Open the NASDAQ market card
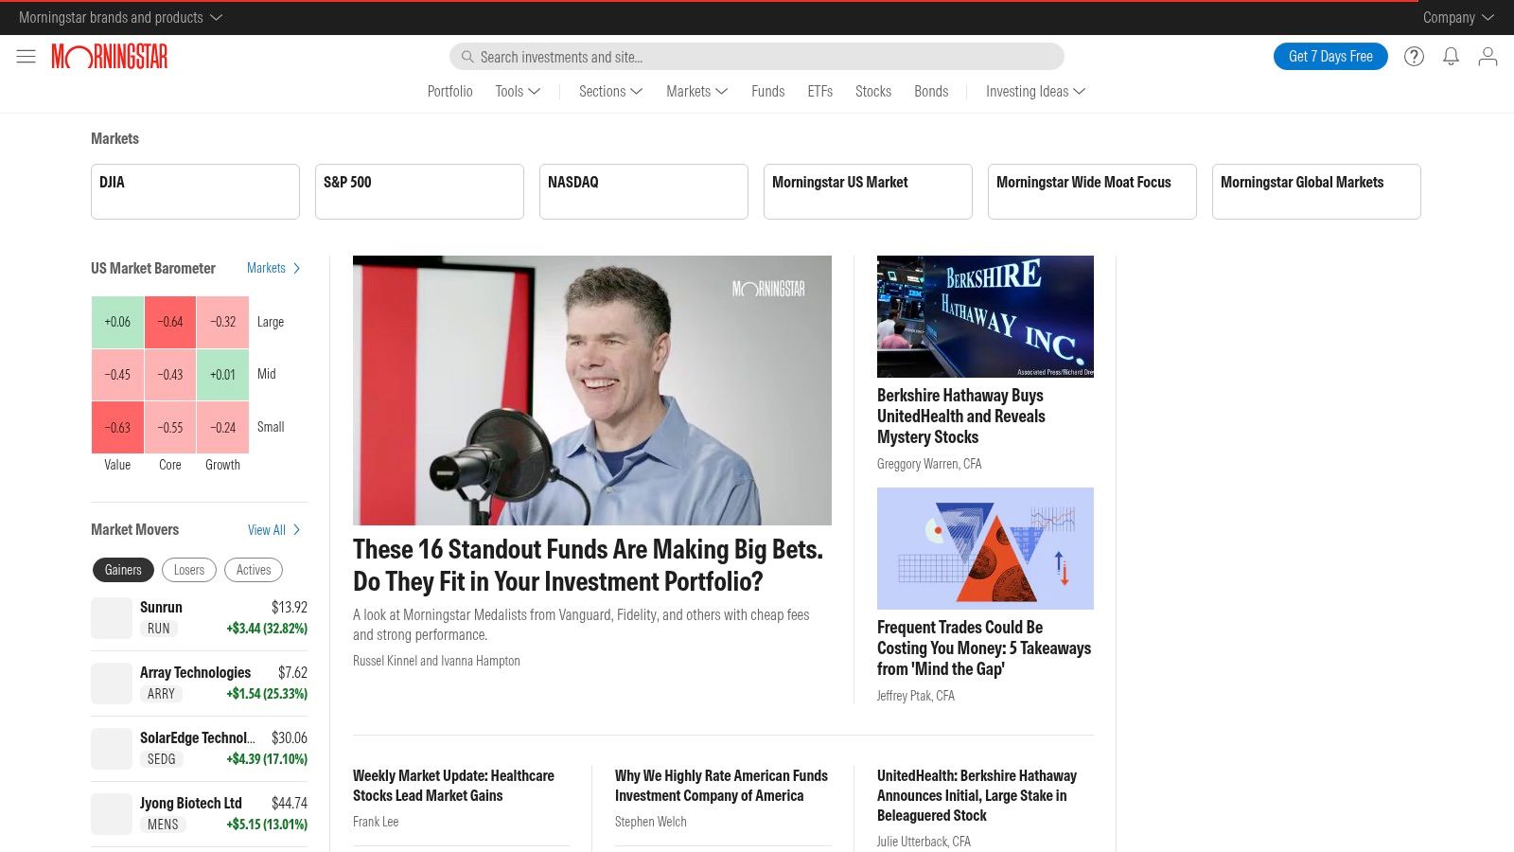Viewport: 1514px width, 852px height. pos(643,191)
